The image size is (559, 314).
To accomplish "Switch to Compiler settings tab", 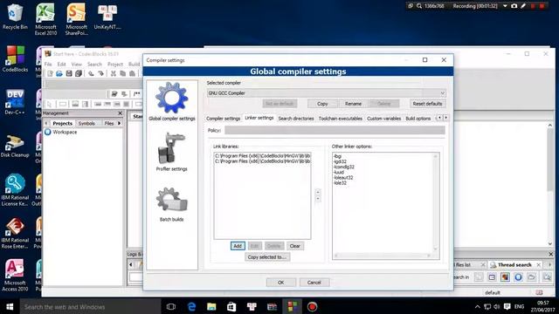I will pos(224,119).
